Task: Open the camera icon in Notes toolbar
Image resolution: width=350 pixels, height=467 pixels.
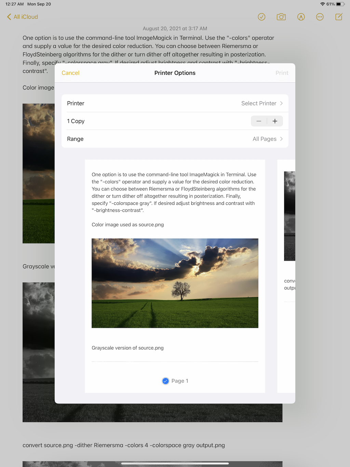Action: click(x=281, y=17)
